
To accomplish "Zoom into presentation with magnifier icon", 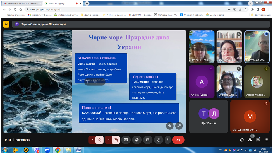I will click(170, 126).
